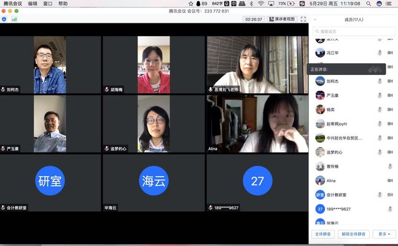Toggle the microphone for 追梦的心 in list

click(380, 152)
